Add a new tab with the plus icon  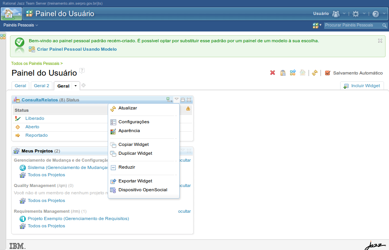[x=83, y=85]
